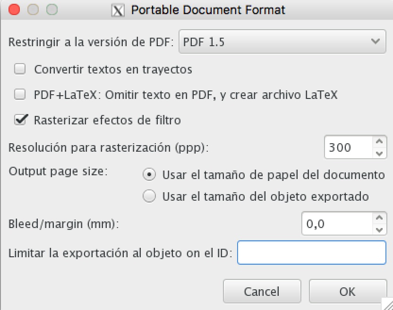Click the X11 icon in the title bar
This screenshot has height=310, width=393.
[118, 10]
